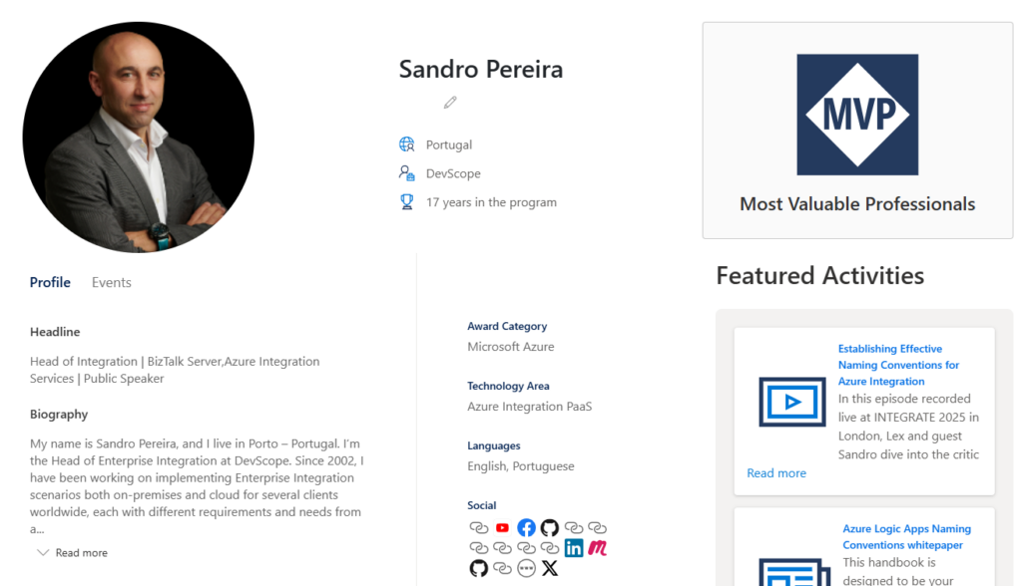The height and width of the screenshot is (586, 1022).
Task: Open the Meetup social icon
Action: click(x=597, y=548)
